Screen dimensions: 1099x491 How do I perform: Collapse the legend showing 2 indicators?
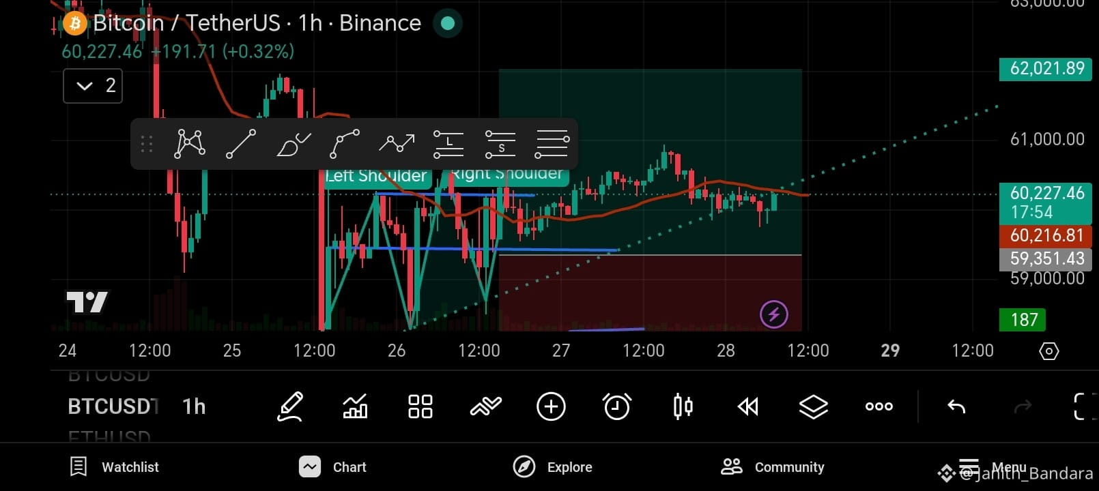[93, 86]
